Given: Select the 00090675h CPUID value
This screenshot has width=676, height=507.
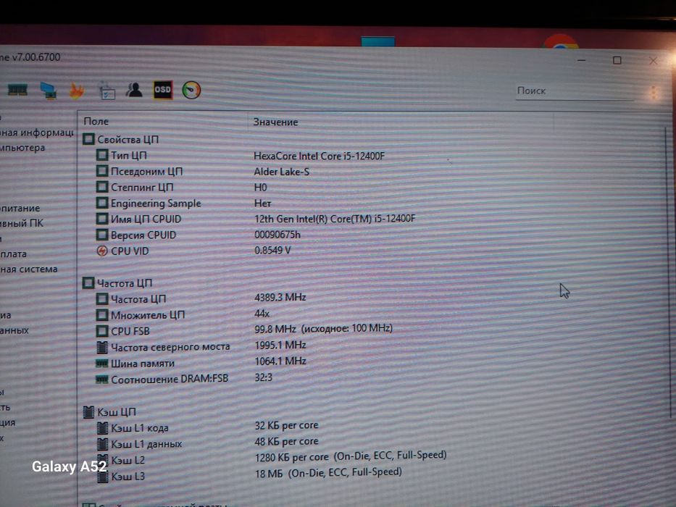Looking at the screenshot, I should pyautogui.click(x=278, y=235).
